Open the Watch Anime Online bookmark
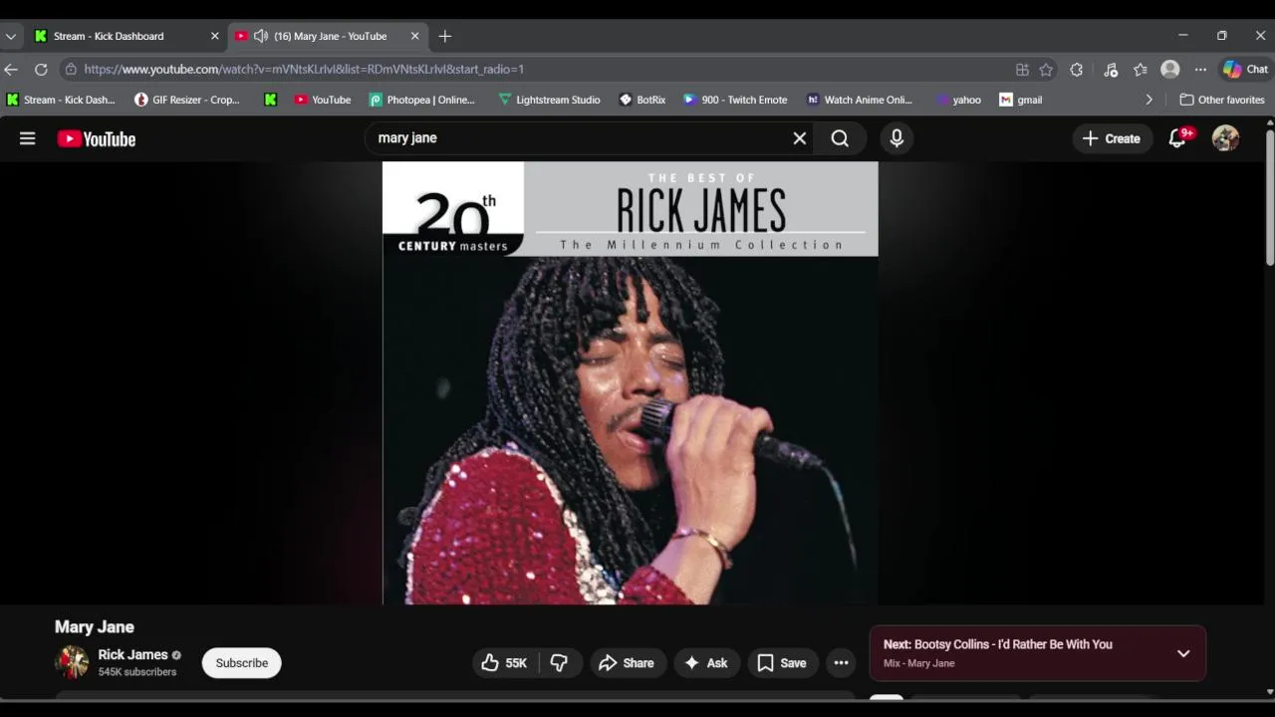The width and height of the screenshot is (1275, 717). [860, 100]
